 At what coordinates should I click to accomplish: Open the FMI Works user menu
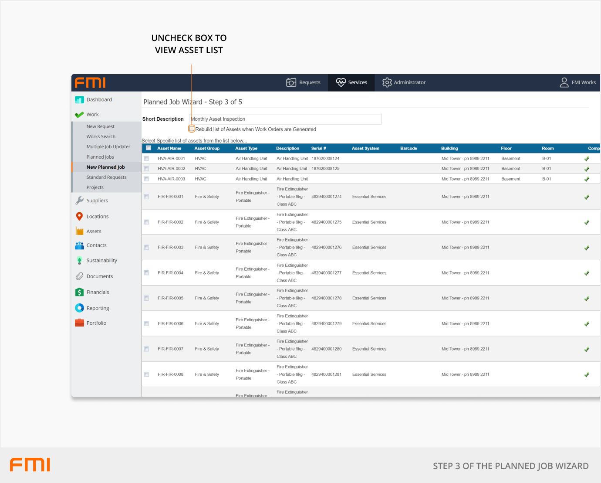coord(577,82)
